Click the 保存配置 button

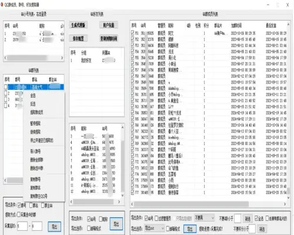coord(78,38)
